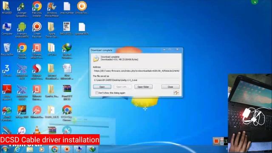Click the download Address URL field
The width and height of the screenshot is (272, 153).
click(136, 71)
